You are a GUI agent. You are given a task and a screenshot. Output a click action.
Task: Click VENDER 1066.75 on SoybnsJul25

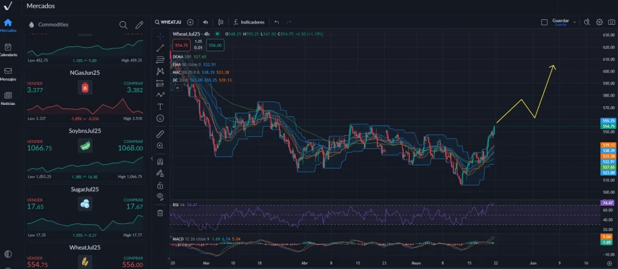coord(39,145)
